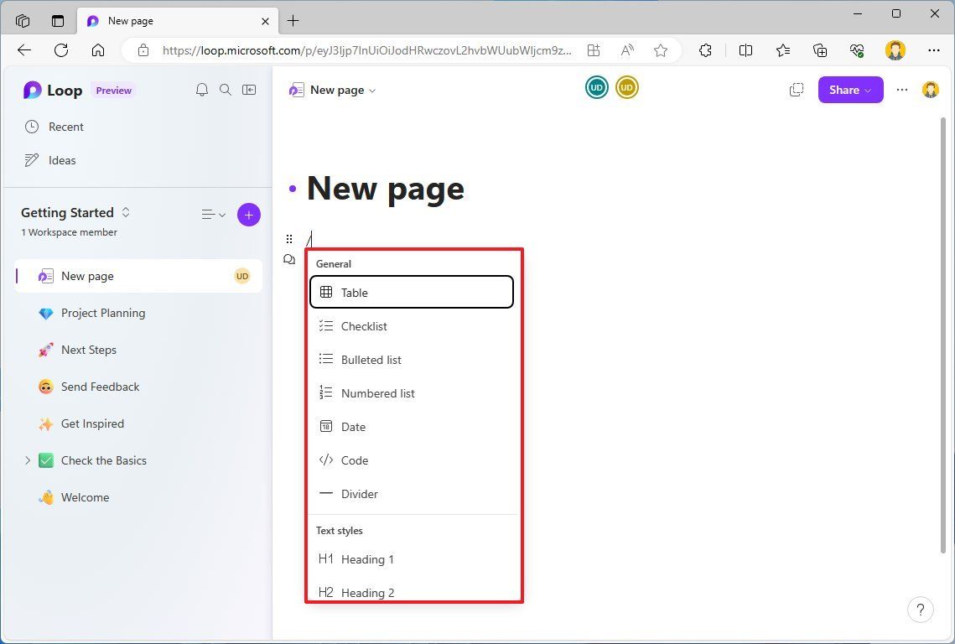Click the purple plus icon near Getting Started
The image size is (955, 644).
[248, 215]
